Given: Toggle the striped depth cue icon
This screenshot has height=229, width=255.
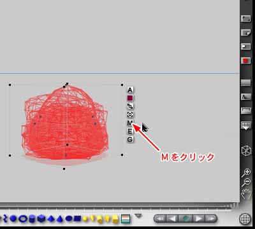Looking at the screenshot, I should (x=245, y=83).
